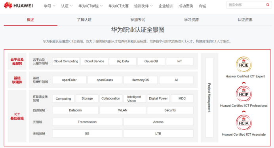Image resolution: width=274 pixels, height=148 pixels.
Task: Select the Access certification
Action: (158, 122)
